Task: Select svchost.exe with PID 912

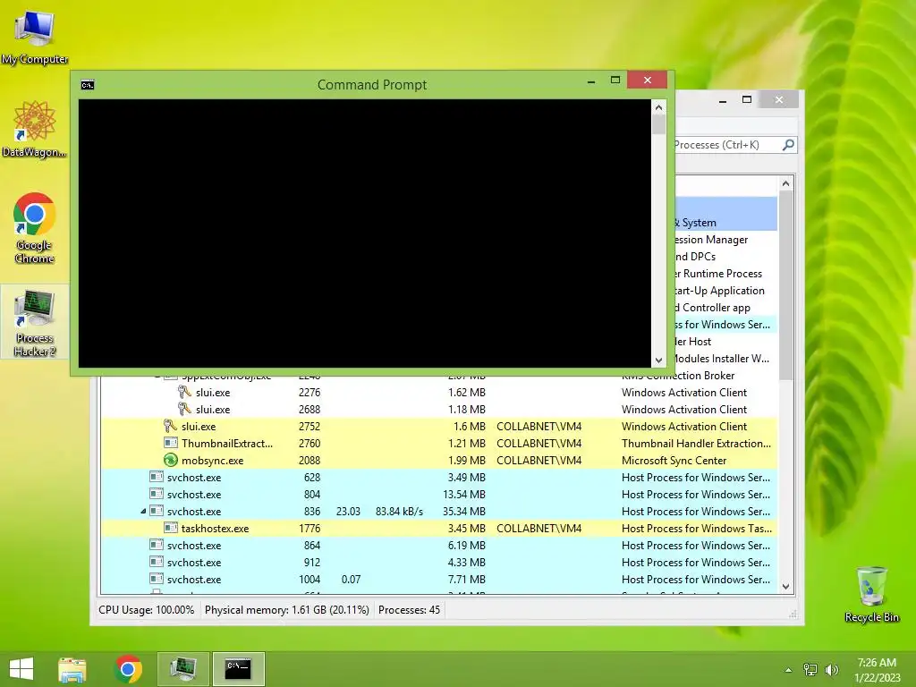Action: pyautogui.click(x=438, y=562)
